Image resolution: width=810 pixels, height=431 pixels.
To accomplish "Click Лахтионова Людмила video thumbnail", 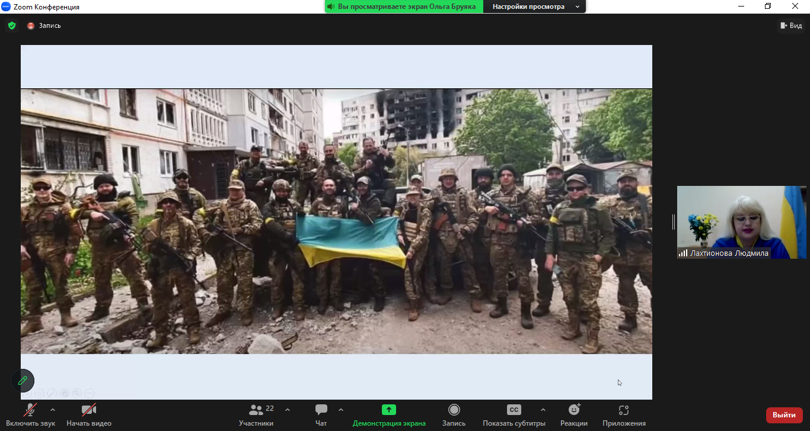I will coord(741,222).
